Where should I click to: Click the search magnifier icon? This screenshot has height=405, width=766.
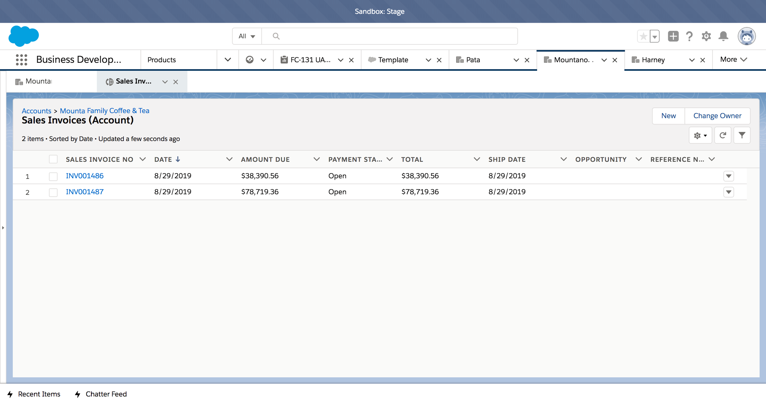click(x=276, y=36)
